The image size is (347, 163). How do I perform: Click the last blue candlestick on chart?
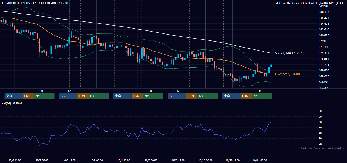(271, 65)
